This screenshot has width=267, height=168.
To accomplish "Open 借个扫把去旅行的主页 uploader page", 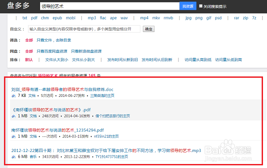I will point(113,116).
